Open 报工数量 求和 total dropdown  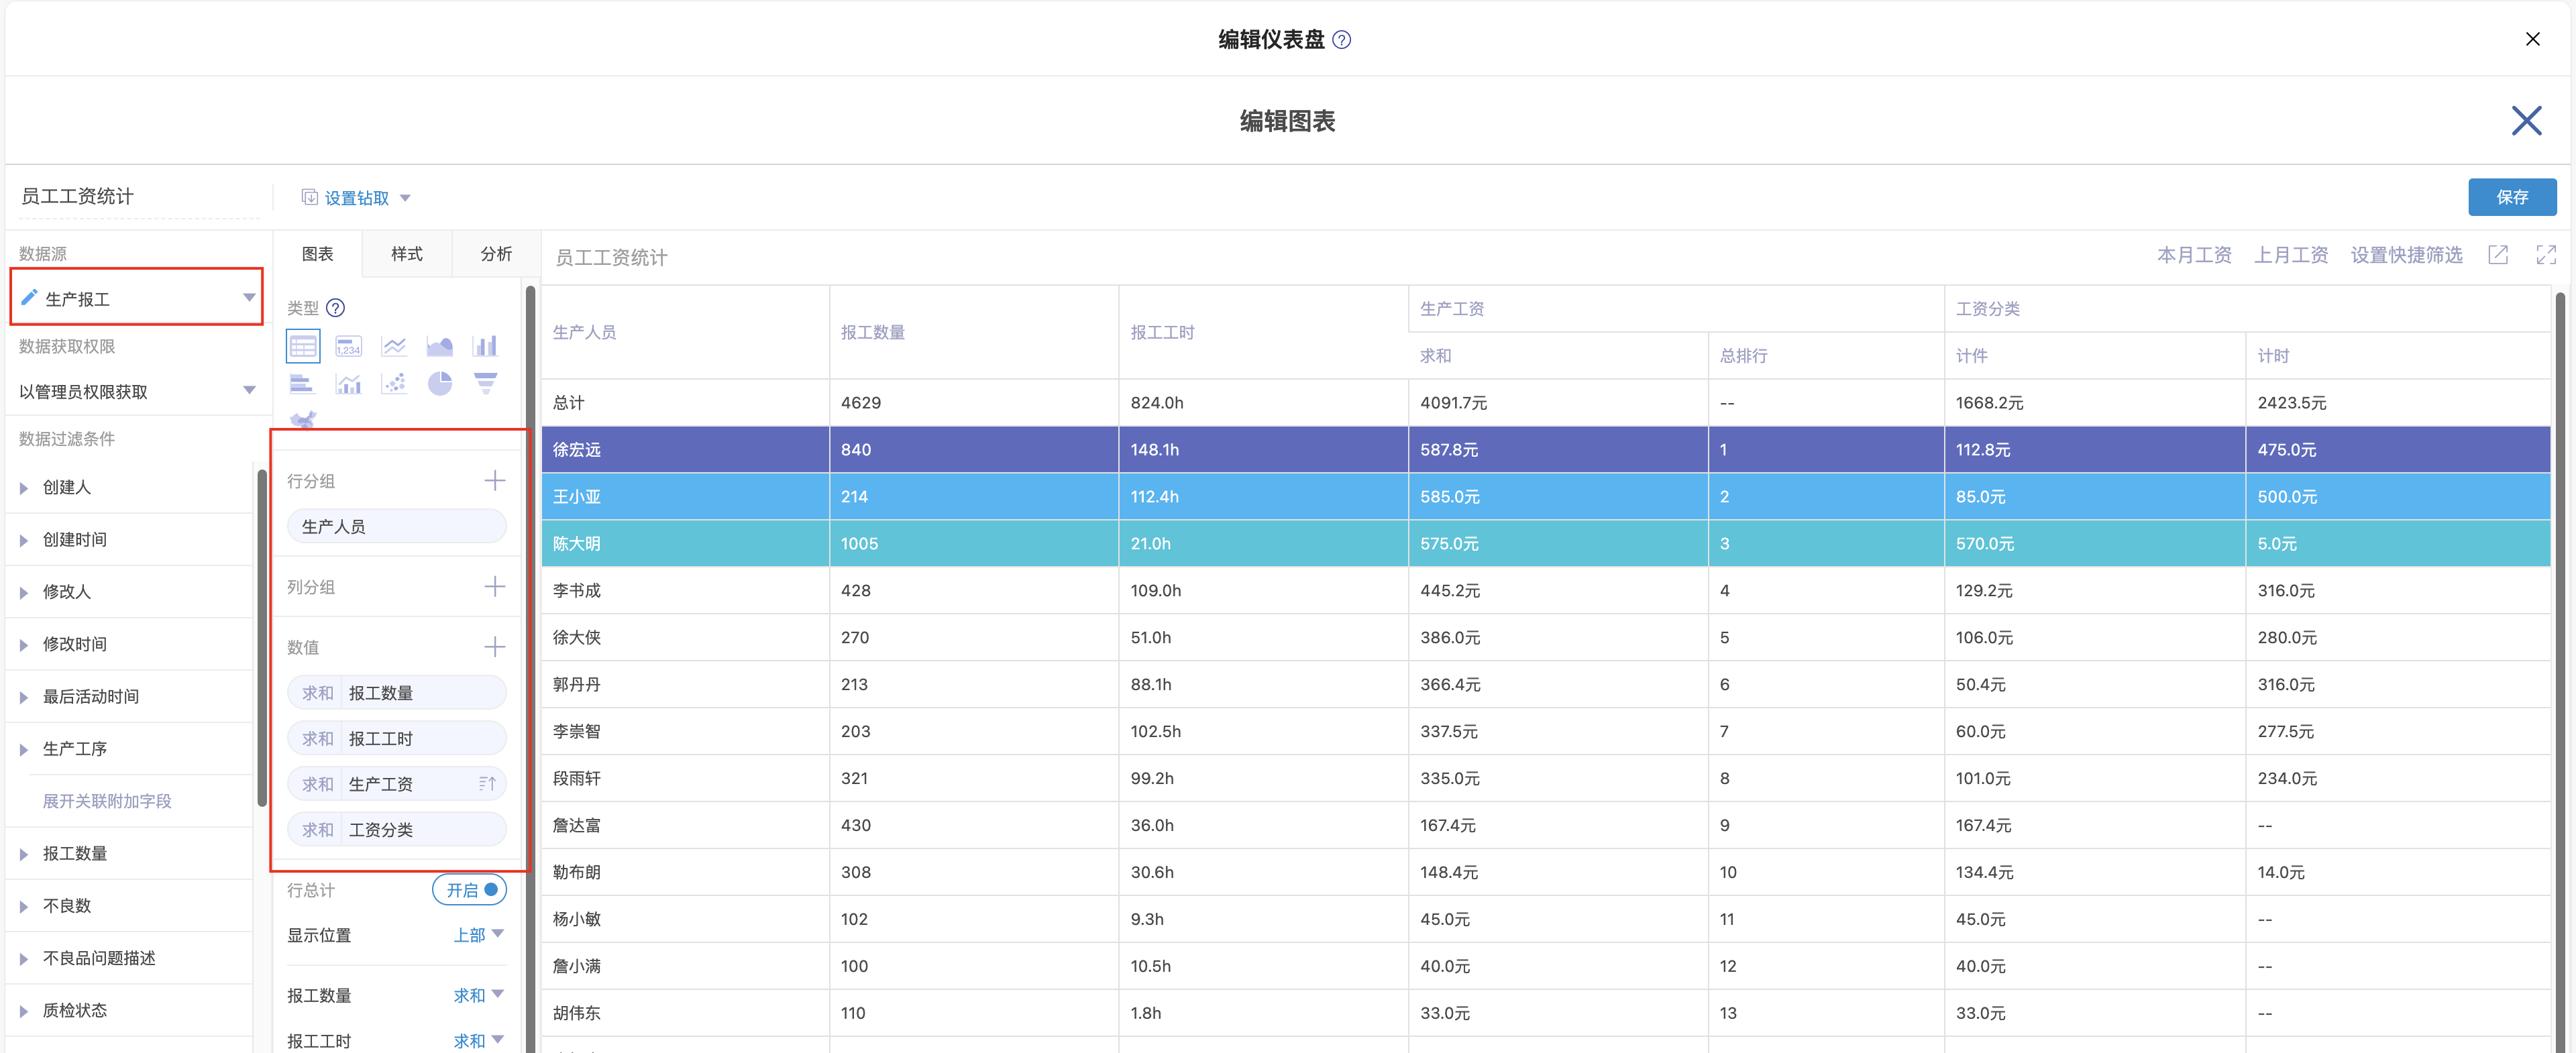point(479,995)
